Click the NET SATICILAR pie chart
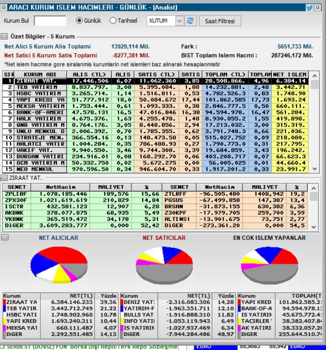 (164, 265)
